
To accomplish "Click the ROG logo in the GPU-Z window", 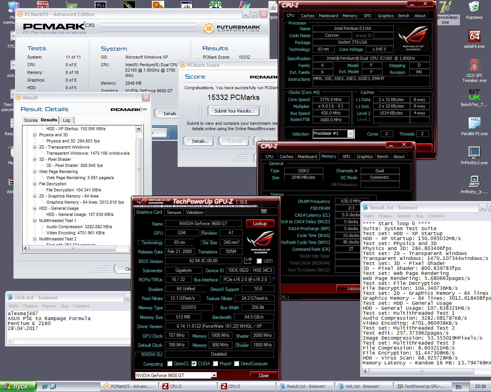I will [260, 242].
